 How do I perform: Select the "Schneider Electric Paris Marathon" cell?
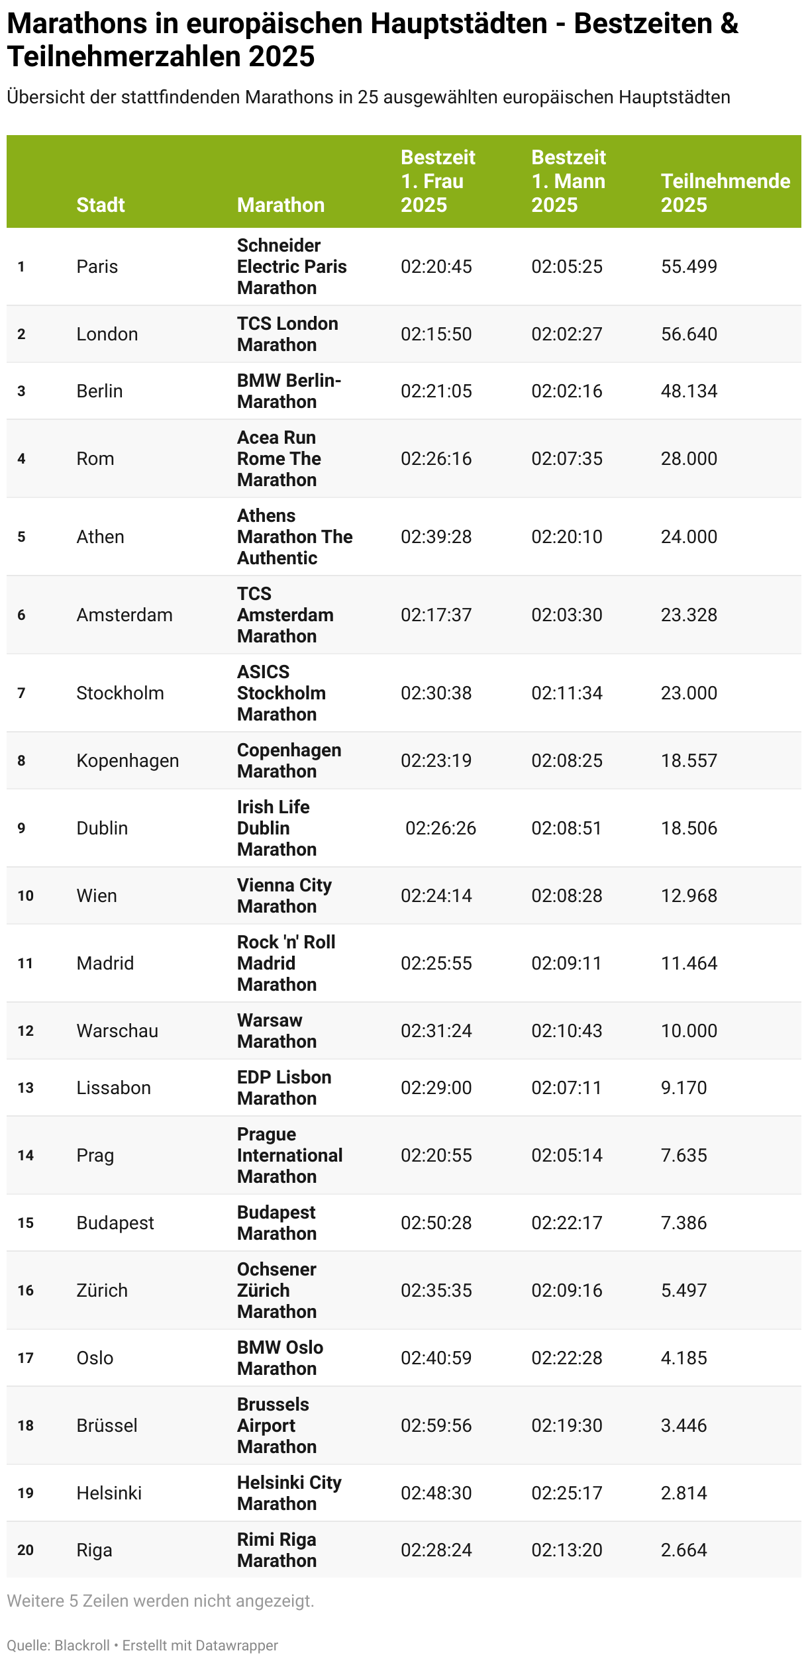291,266
